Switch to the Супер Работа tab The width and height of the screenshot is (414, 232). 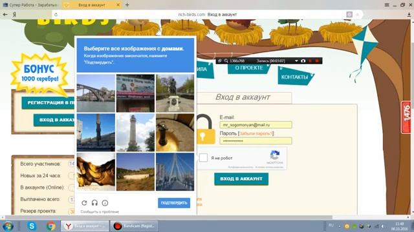pyautogui.click(x=31, y=5)
